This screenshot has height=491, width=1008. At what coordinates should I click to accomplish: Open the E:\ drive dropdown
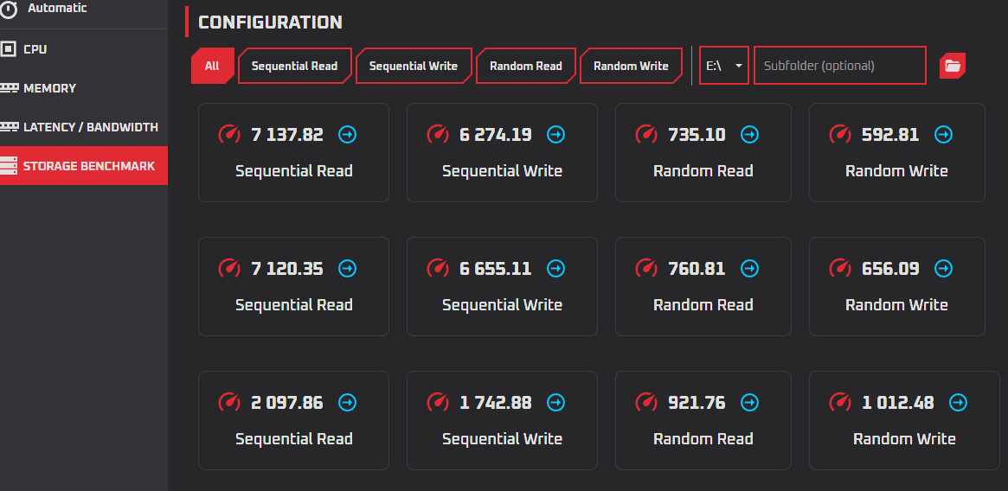pyautogui.click(x=724, y=66)
